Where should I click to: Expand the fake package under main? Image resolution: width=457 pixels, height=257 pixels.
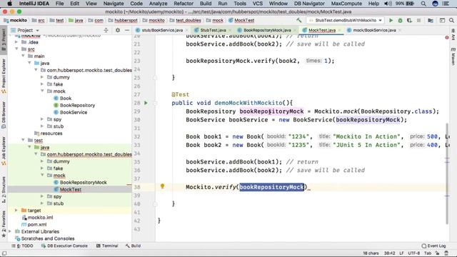click(x=42, y=84)
